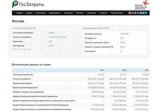Open the Facebook page icon
Image resolution: width=166 pixels, height=112 pixels.
[132, 13]
